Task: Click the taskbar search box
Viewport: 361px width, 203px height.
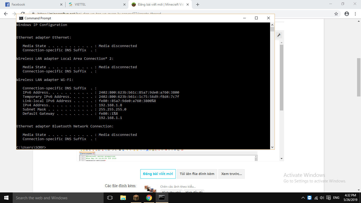Action: pyautogui.click(x=58, y=198)
